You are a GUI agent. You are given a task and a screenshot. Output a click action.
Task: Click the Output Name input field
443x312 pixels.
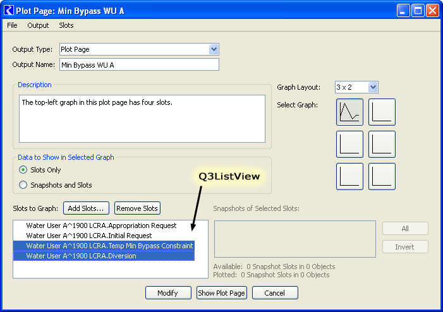[x=139, y=64]
